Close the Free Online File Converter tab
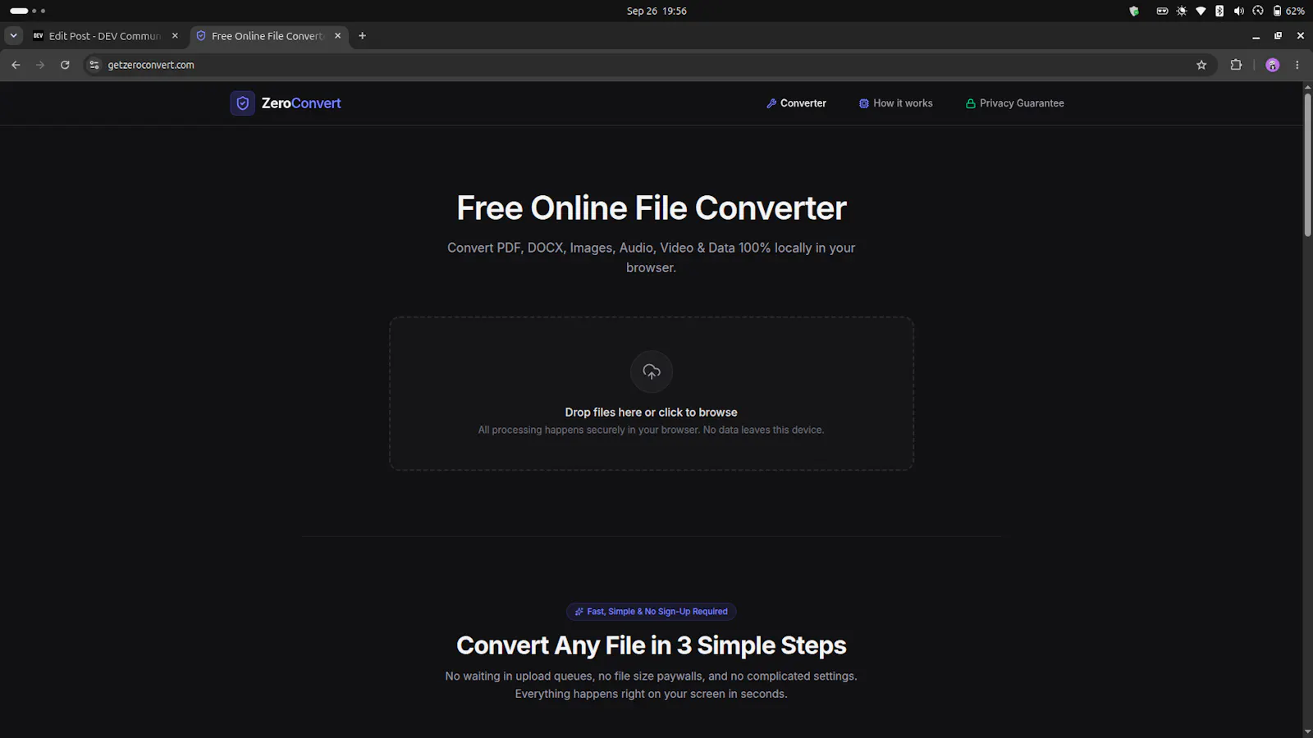Viewport: 1313px width, 738px height. pos(337,36)
